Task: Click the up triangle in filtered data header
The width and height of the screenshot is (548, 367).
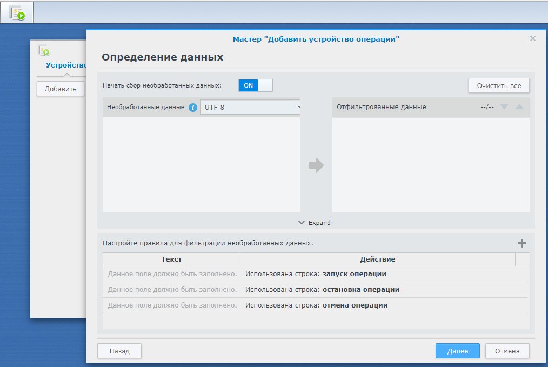Action: 519,107
